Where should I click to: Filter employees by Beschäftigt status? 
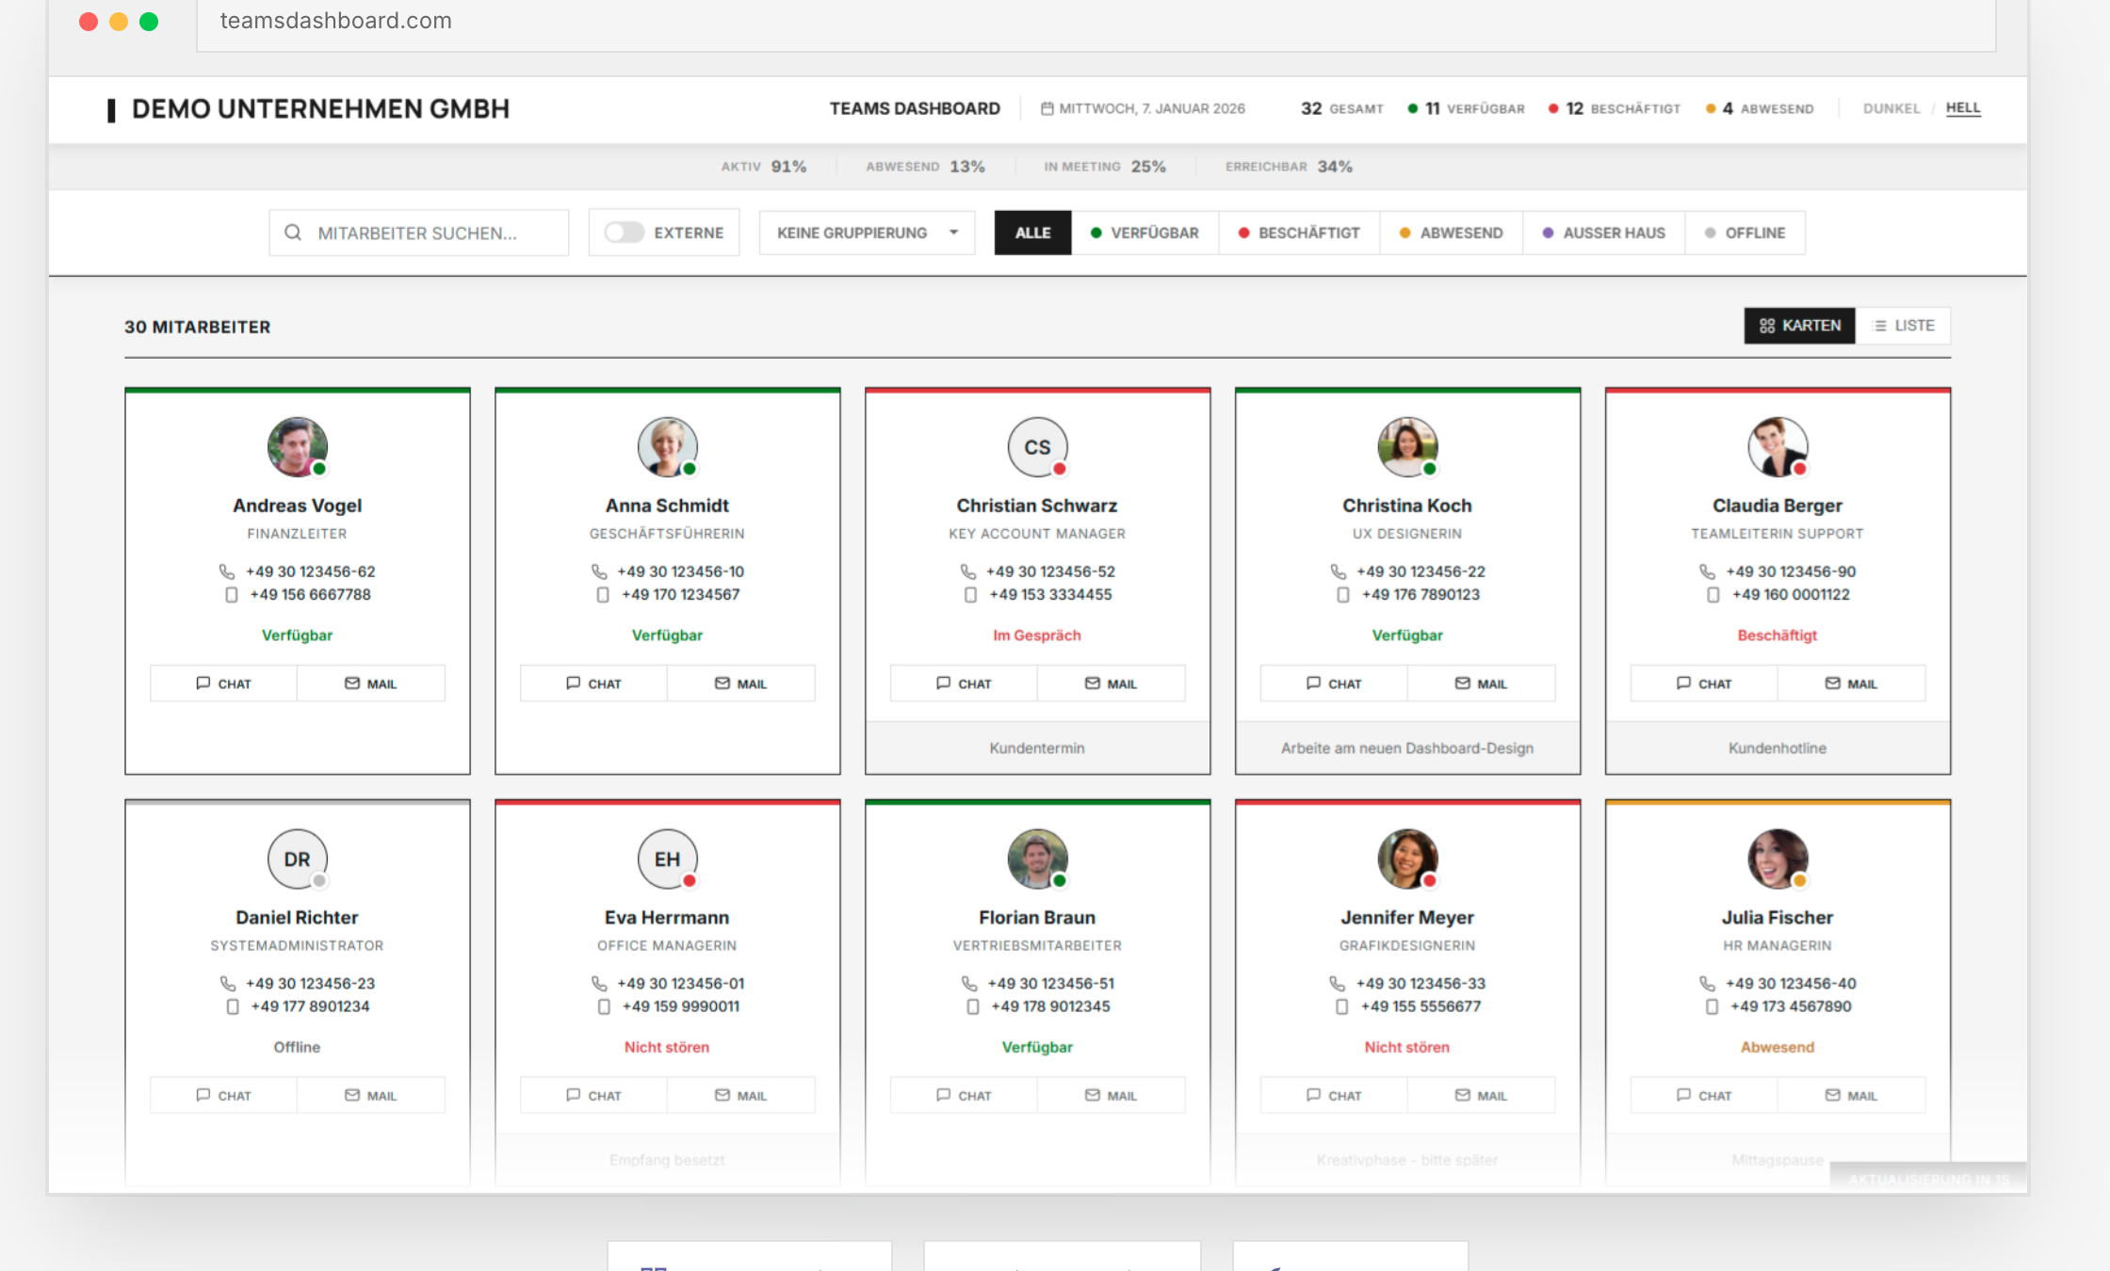coord(1299,233)
